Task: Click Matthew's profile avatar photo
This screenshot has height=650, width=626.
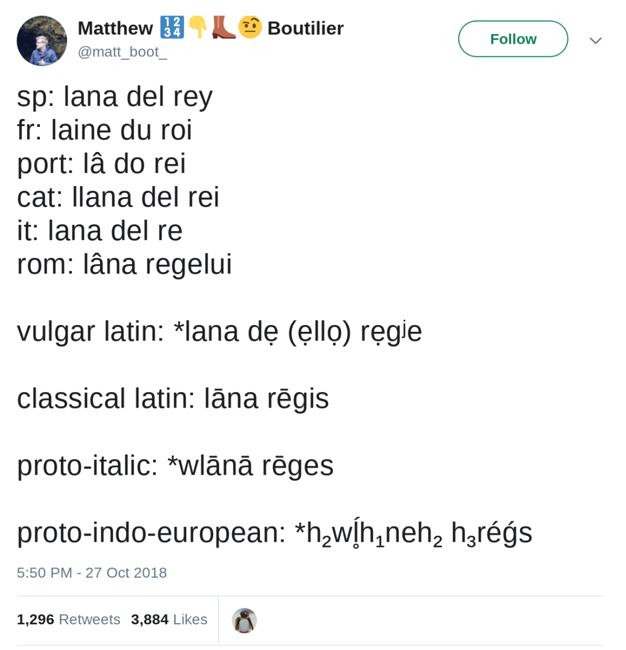Action: pyautogui.click(x=42, y=41)
